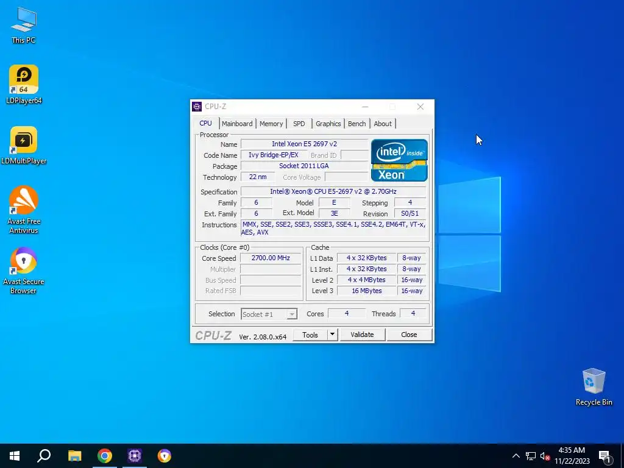
Task: Expand the Tools dropdown arrow
Action: pyautogui.click(x=332, y=335)
